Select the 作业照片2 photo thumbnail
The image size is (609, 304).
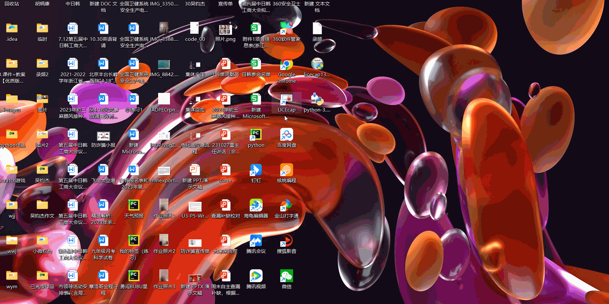(164, 240)
